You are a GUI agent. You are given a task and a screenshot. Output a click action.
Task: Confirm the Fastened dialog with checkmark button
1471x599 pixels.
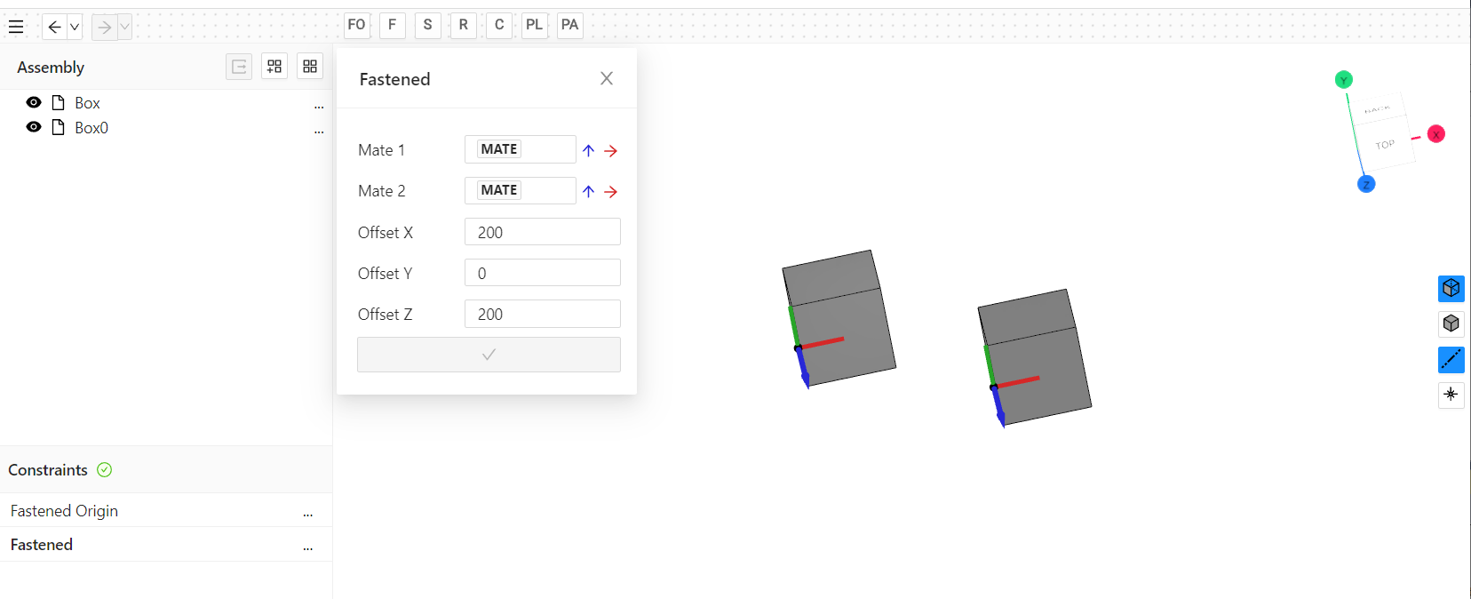pyautogui.click(x=489, y=355)
